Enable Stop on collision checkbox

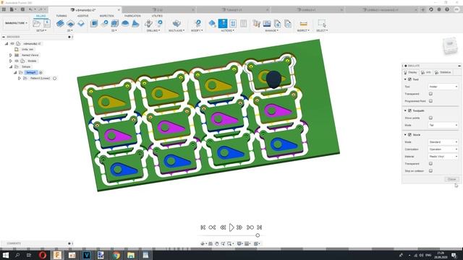click(x=431, y=171)
